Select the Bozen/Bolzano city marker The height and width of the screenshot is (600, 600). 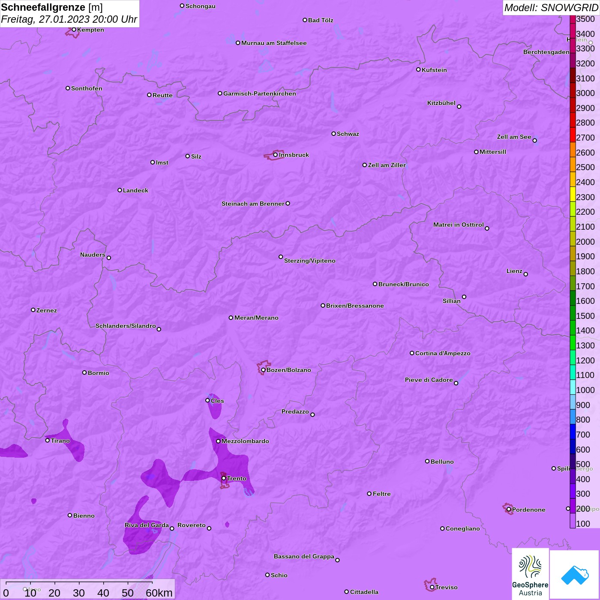click(264, 370)
